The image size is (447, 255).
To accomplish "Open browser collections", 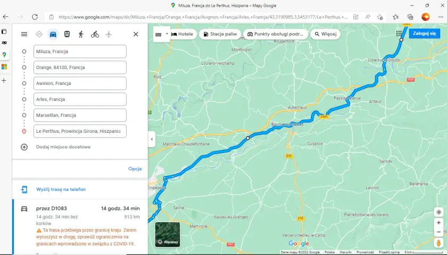I will [410, 17].
